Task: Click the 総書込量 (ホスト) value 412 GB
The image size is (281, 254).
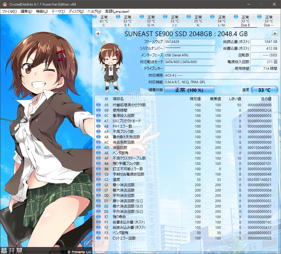Action: click(264, 49)
